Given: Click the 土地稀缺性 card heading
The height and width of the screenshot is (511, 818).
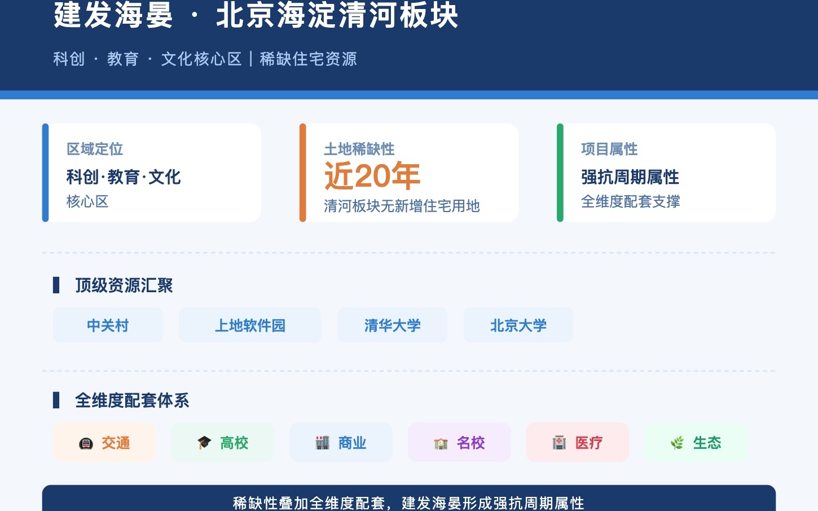Looking at the screenshot, I should click(x=359, y=149).
